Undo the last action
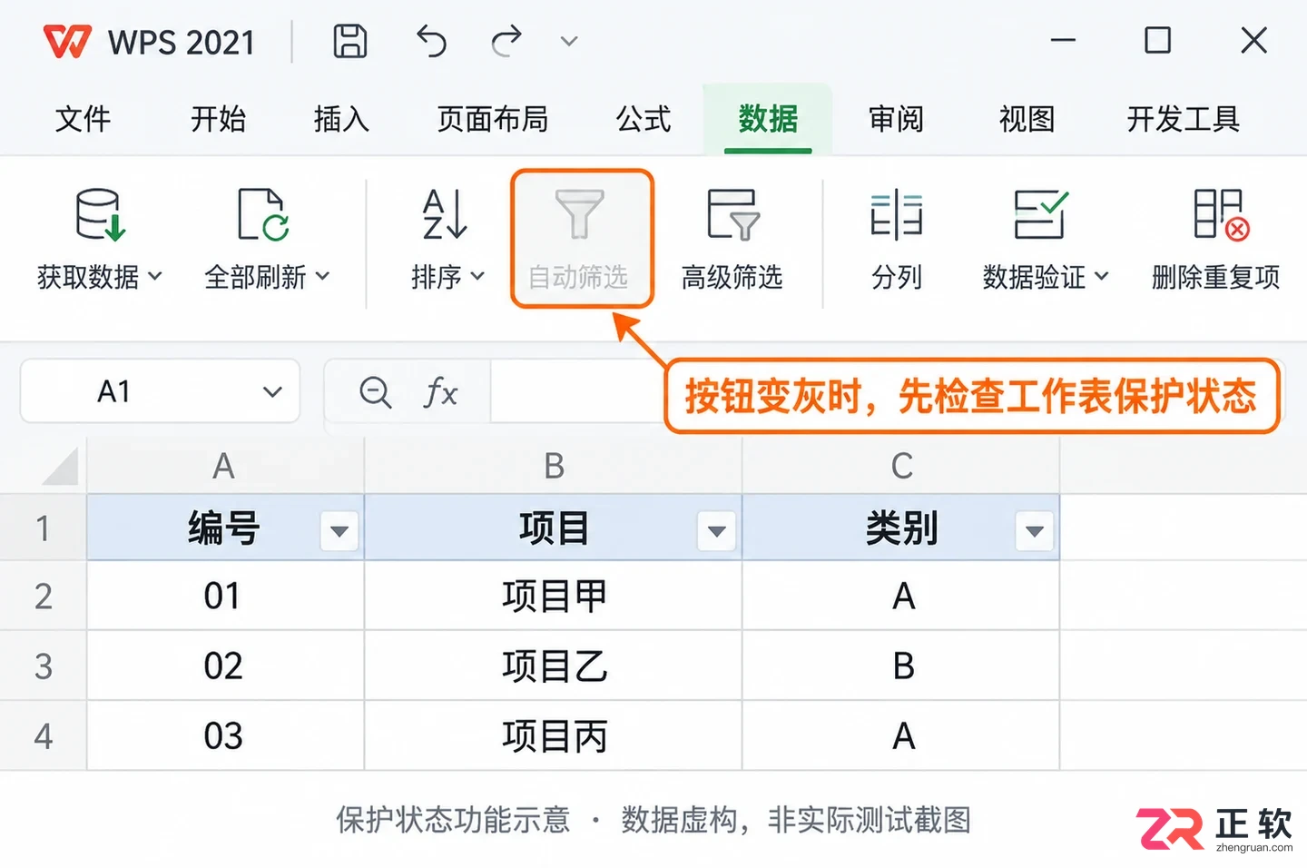The height and width of the screenshot is (868, 1307). point(431,41)
